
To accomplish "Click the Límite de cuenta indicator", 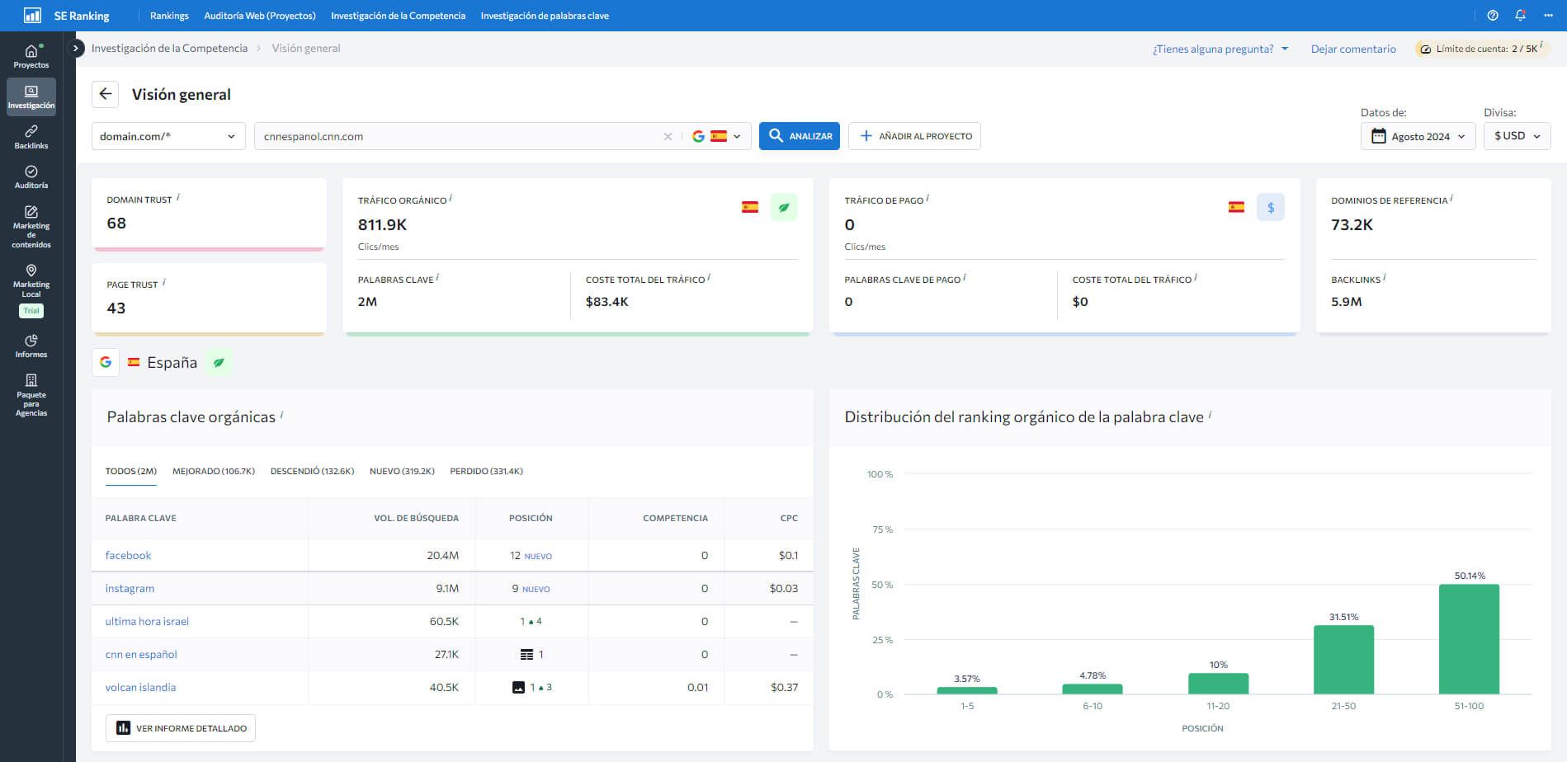I will pyautogui.click(x=1481, y=49).
